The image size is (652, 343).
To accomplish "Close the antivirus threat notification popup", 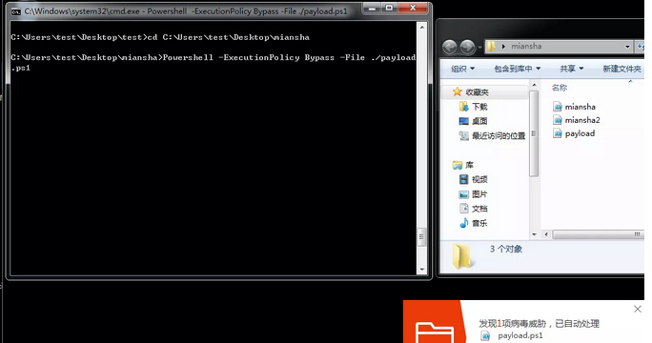I will 638,309.
